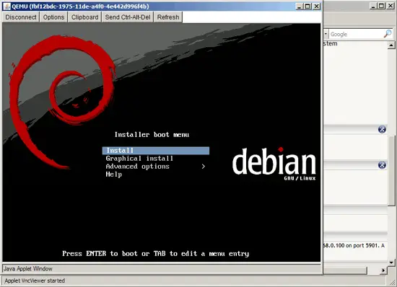Click the Disconnect button
Viewport: 397px width, 287px height.
point(21,17)
